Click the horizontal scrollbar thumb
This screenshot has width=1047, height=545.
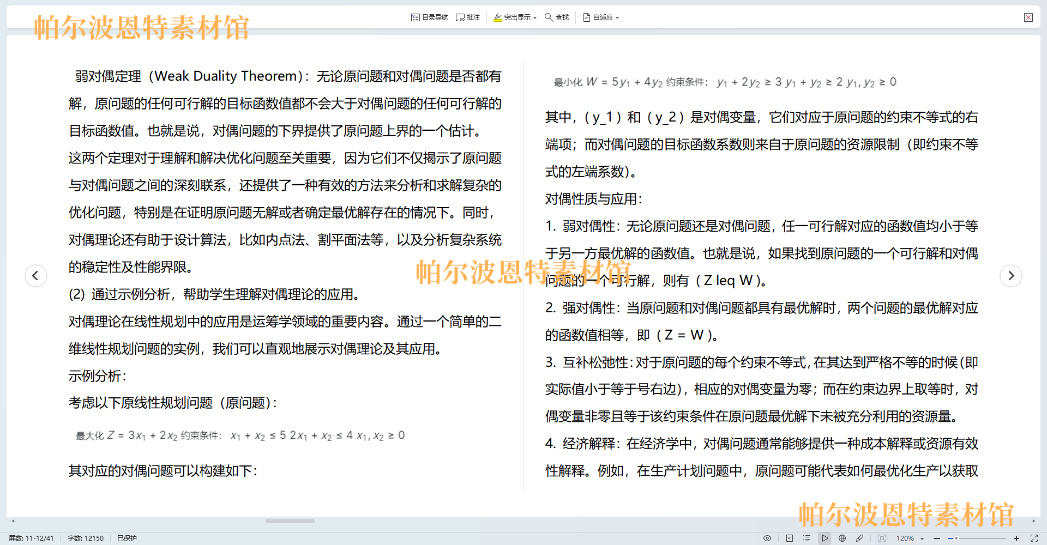point(290,521)
